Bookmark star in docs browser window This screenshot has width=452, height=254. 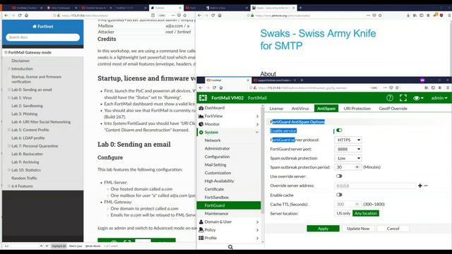[185, 16]
